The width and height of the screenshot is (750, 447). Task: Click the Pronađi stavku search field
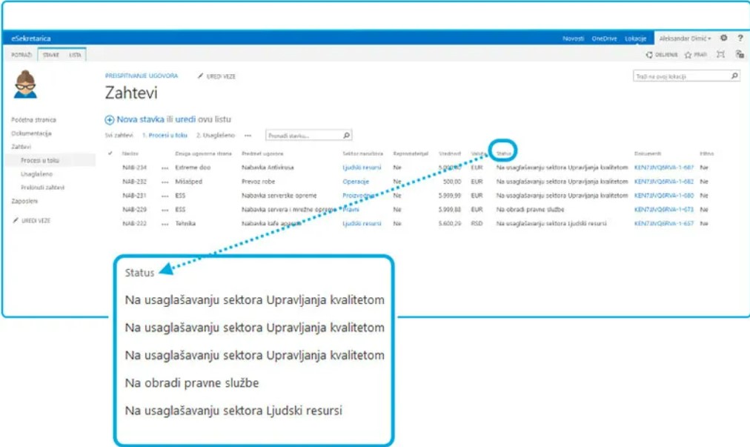[302, 136]
